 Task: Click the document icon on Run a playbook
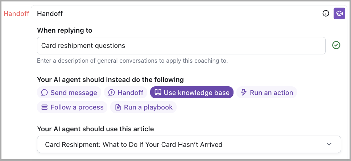coord(118,107)
